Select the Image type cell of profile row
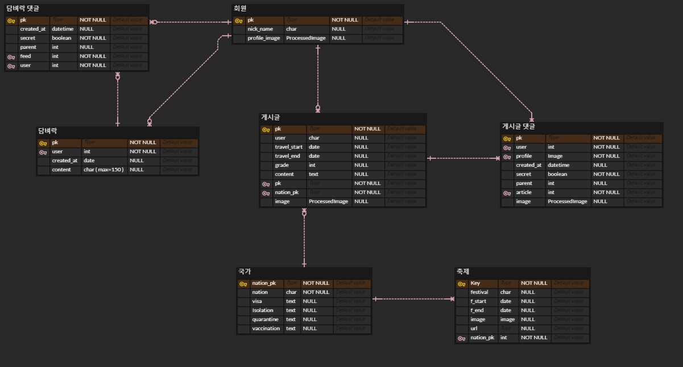The width and height of the screenshot is (683, 367). (x=555, y=156)
